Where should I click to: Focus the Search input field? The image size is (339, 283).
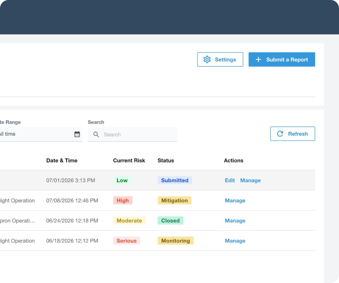point(132,134)
